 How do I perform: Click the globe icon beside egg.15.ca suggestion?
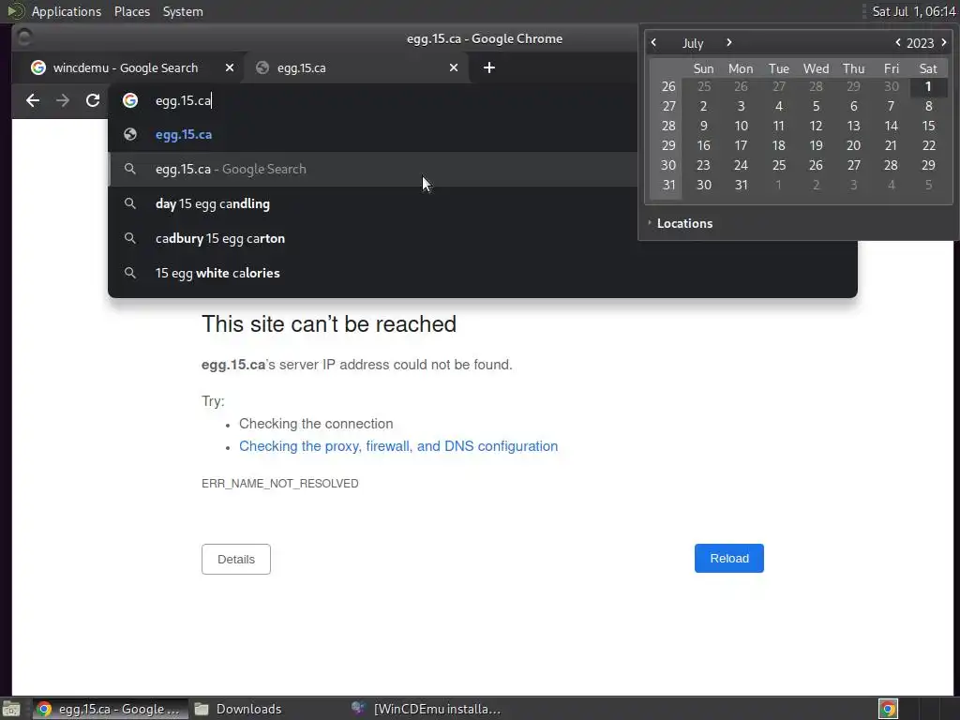click(x=129, y=134)
